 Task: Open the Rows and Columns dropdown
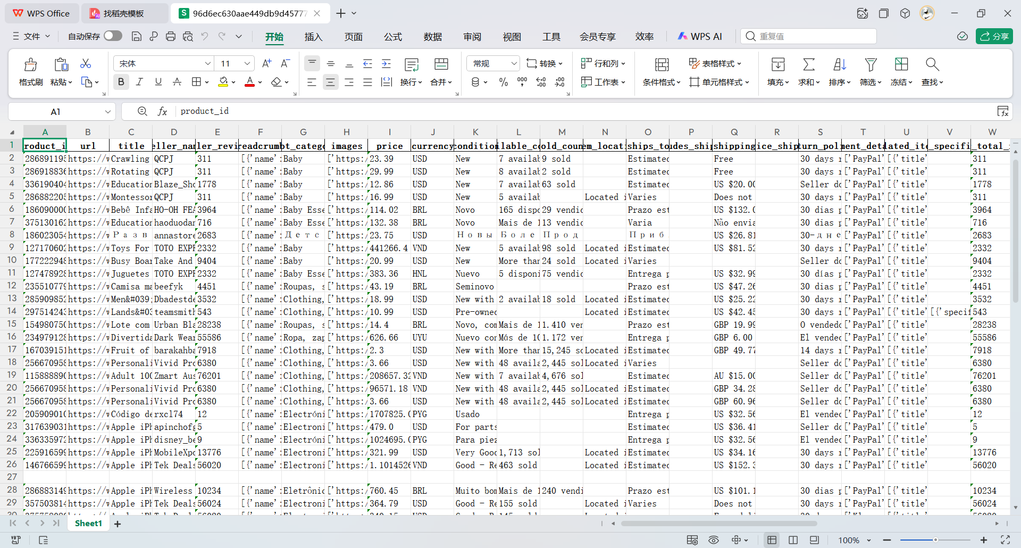tap(603, 63)
